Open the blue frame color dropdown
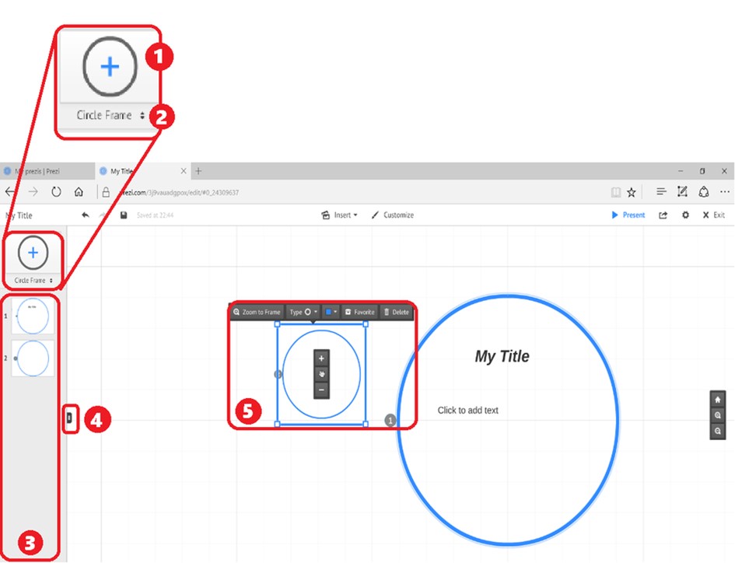 [331, 312]
